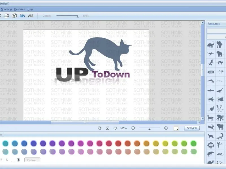226x169 pixels.
Task: Click the zoom 100% value
Action: [x=123, y=128]
